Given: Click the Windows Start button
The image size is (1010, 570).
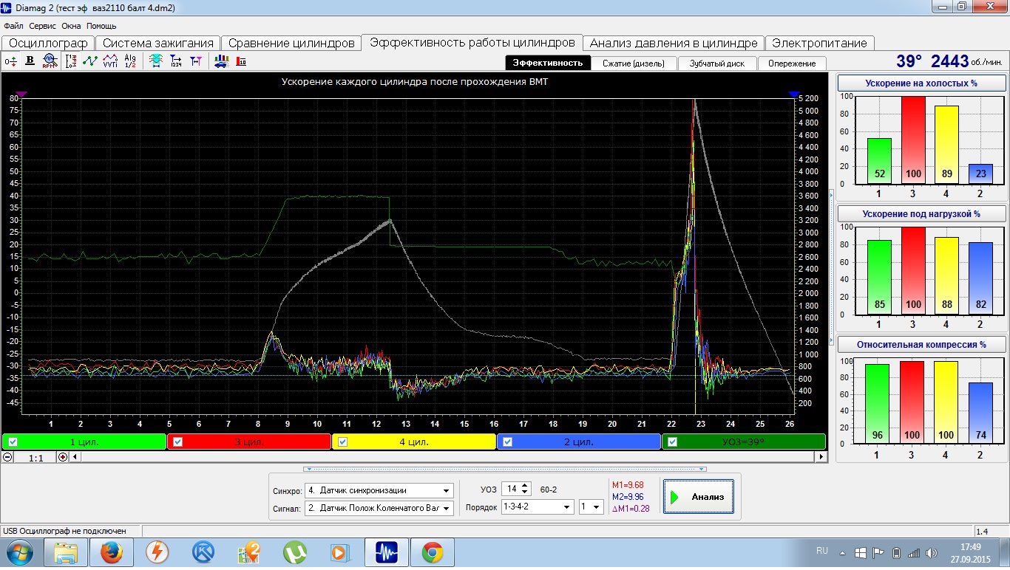Looking at the screenshot, I should click(20, 552).
